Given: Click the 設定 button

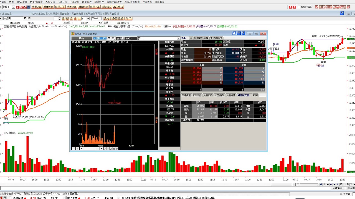Looking at the screenshot, I should 107,19.
